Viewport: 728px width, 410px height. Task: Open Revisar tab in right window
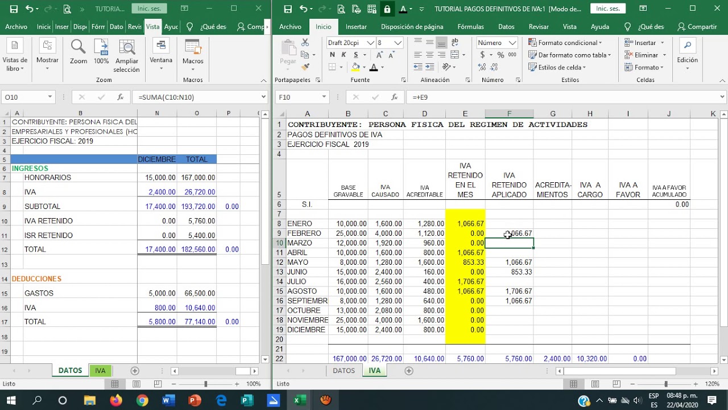pyautogui.click(x=539, y=27)
